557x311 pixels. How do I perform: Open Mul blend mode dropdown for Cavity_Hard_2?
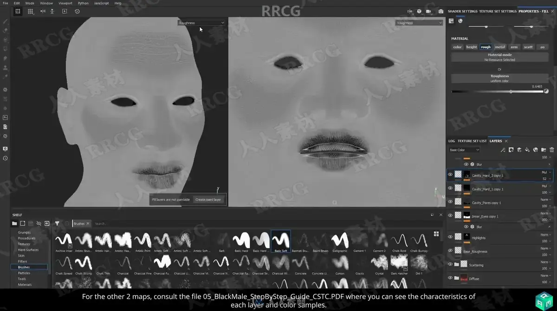click(547, 172)
